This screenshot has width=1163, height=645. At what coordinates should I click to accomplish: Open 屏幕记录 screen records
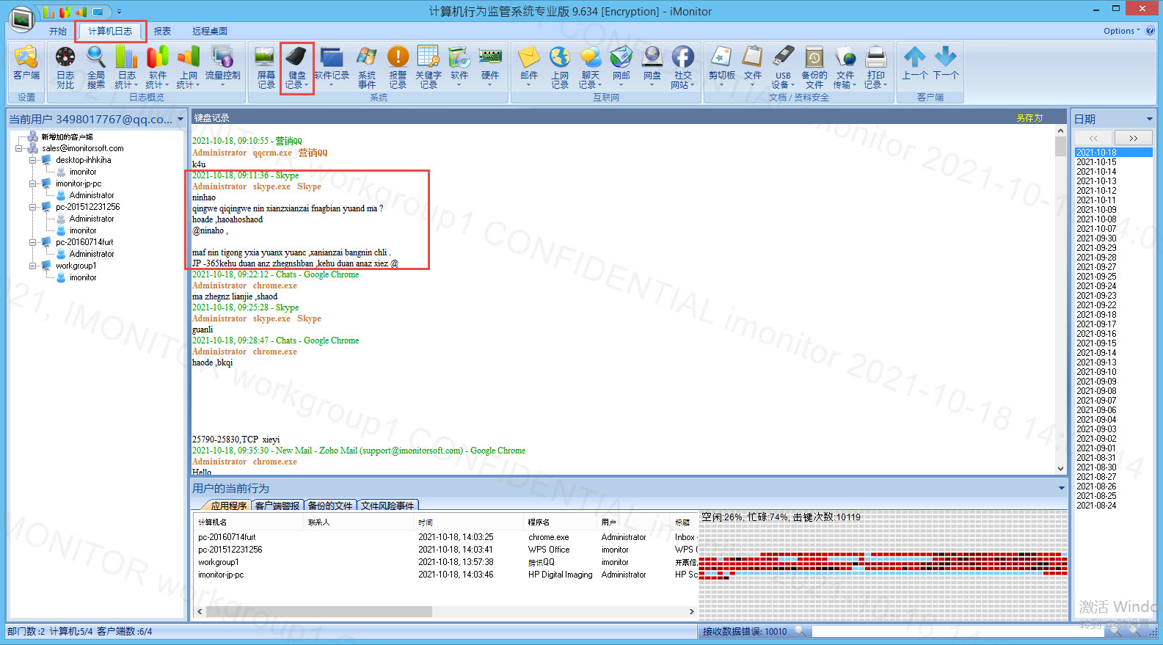tap(266, 68)
